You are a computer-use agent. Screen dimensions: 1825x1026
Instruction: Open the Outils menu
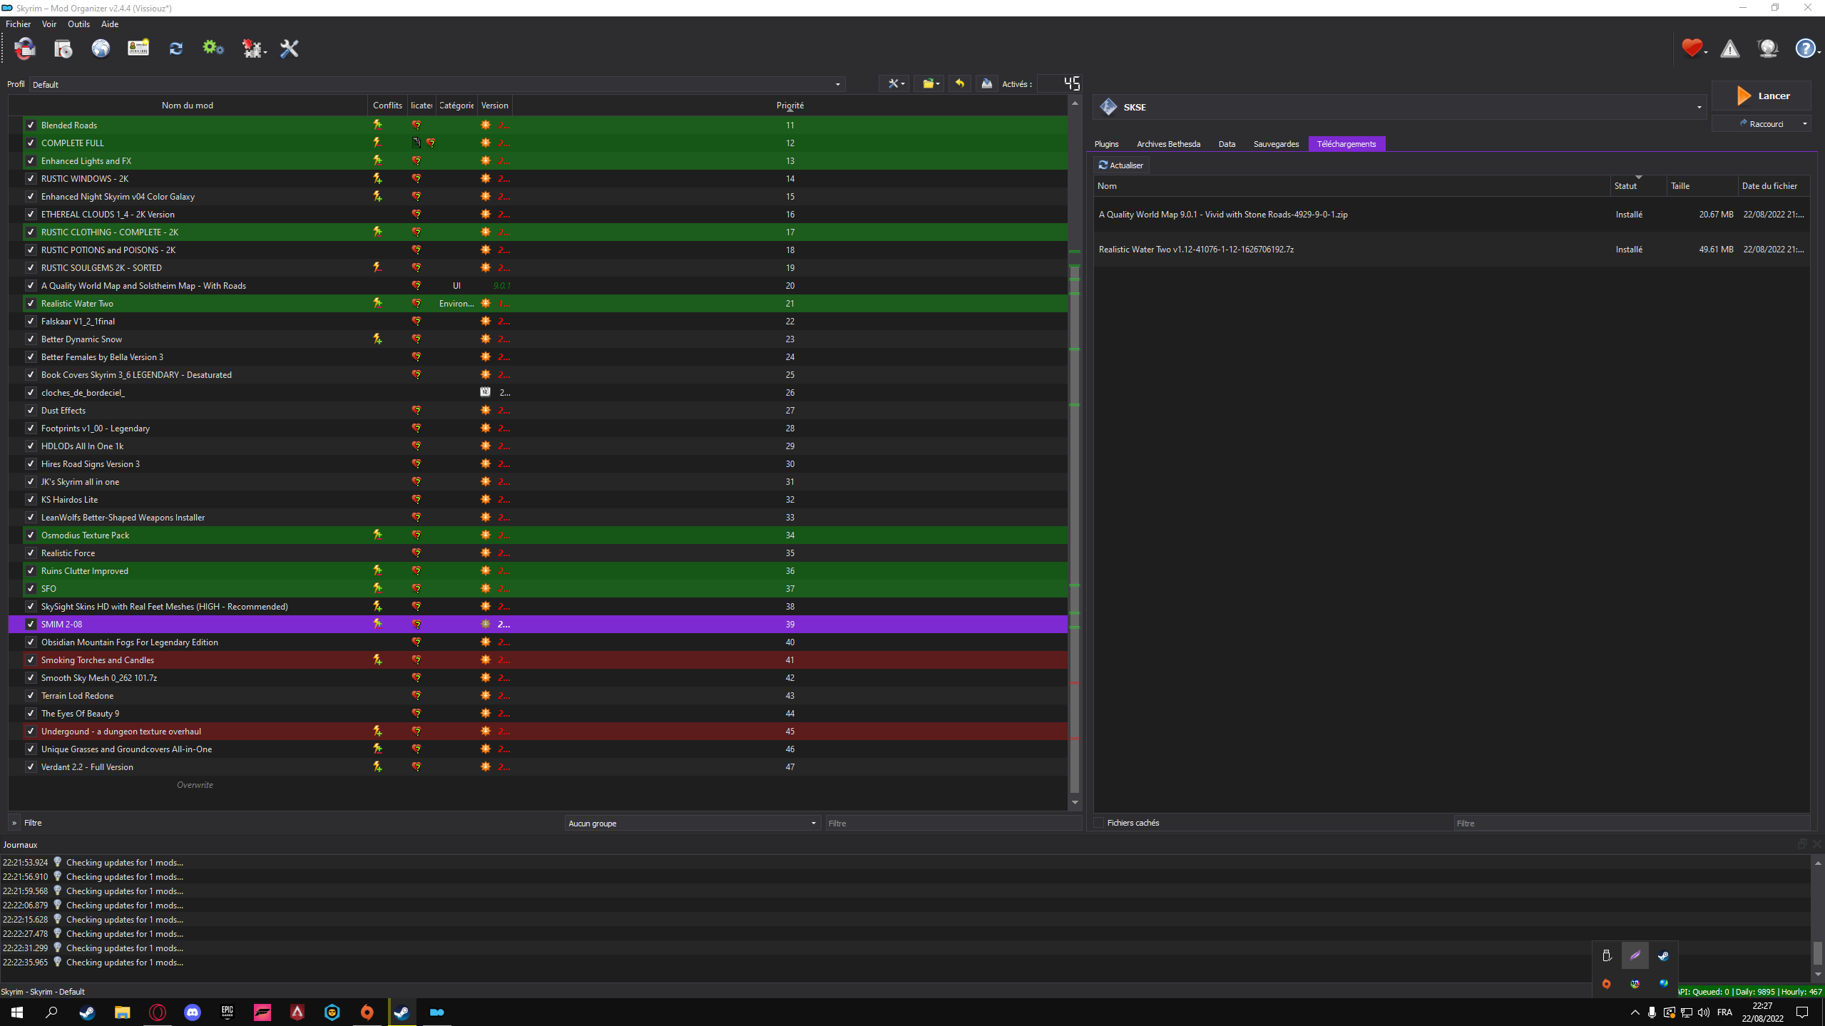pos(78,24)
